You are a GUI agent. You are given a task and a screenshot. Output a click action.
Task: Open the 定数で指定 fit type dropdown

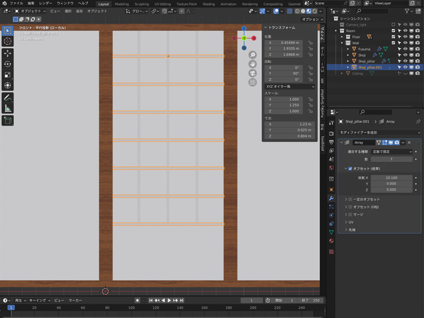(x=391, y=152)
